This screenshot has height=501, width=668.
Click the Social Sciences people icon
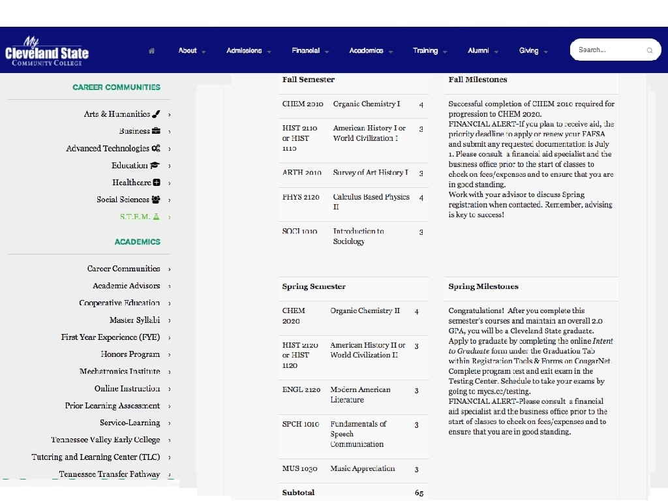pos(156,200)
